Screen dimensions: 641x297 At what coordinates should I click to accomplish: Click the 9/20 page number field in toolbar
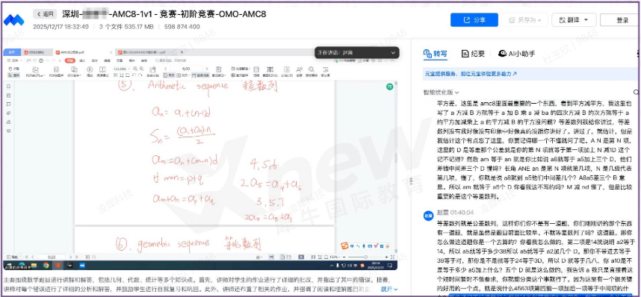186,69
